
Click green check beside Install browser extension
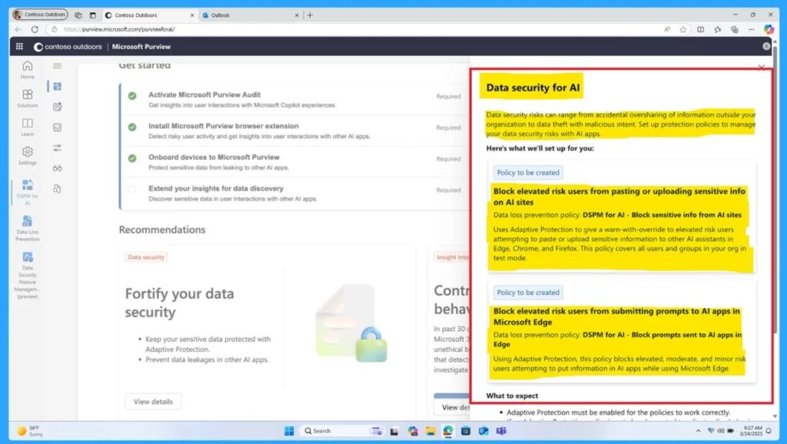point(132,127)
